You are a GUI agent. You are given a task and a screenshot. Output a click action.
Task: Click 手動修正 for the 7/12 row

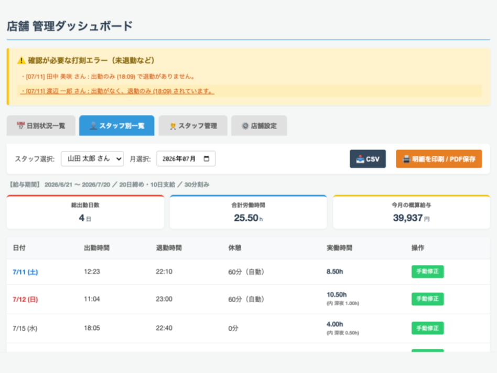427,299
